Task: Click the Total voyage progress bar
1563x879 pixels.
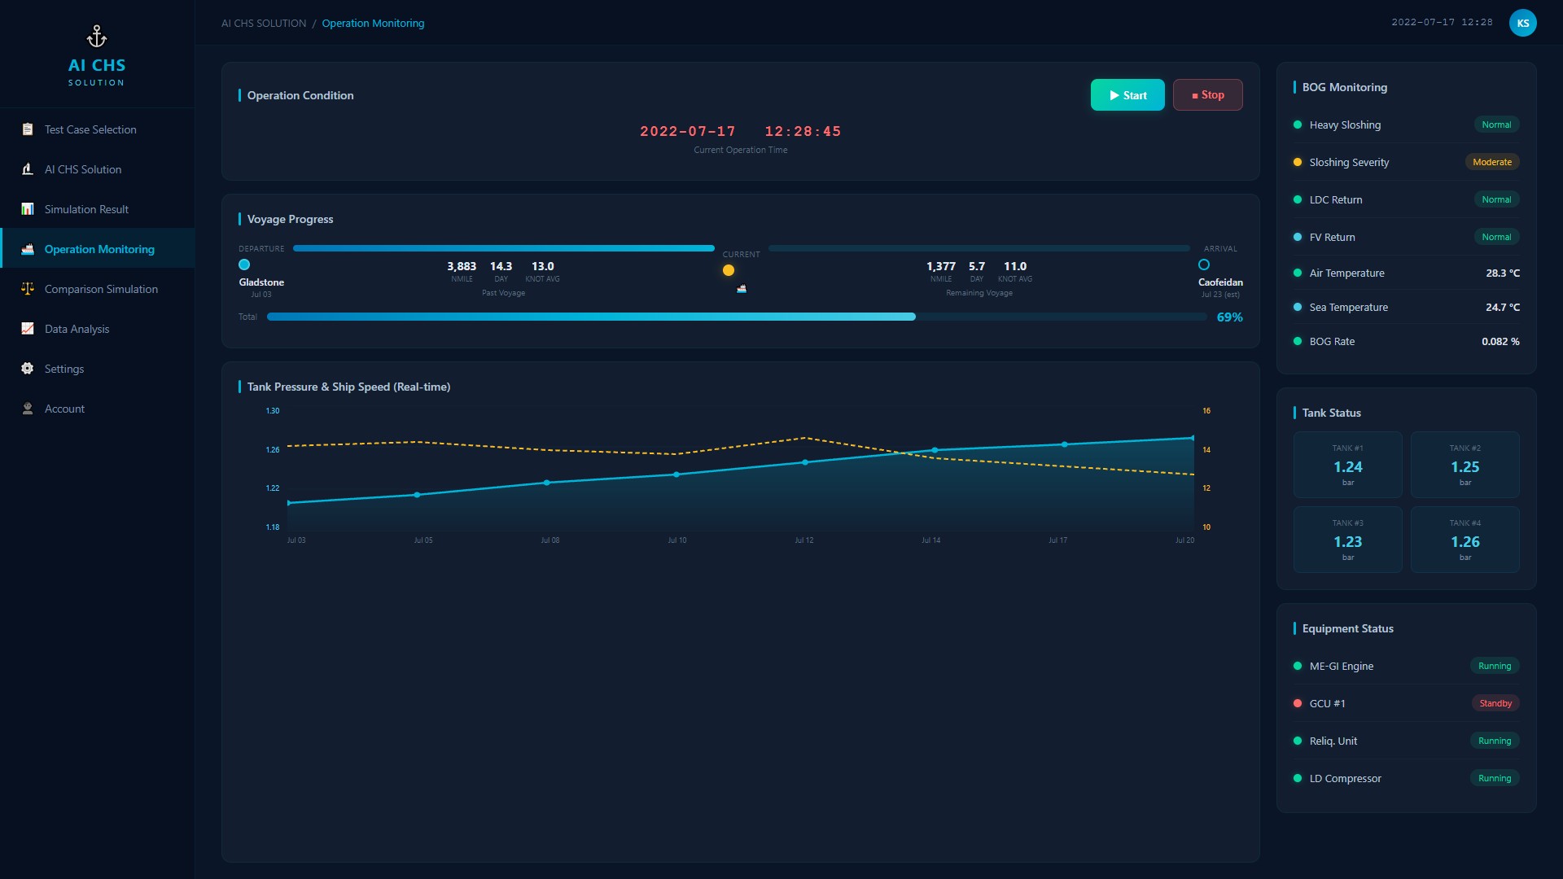Action: (x=737, y=317)
